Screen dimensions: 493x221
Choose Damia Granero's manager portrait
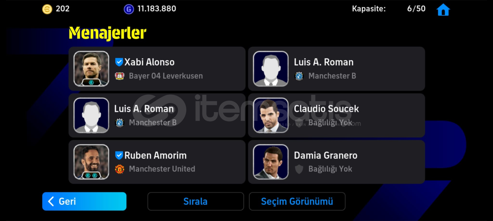coord(271,162)
